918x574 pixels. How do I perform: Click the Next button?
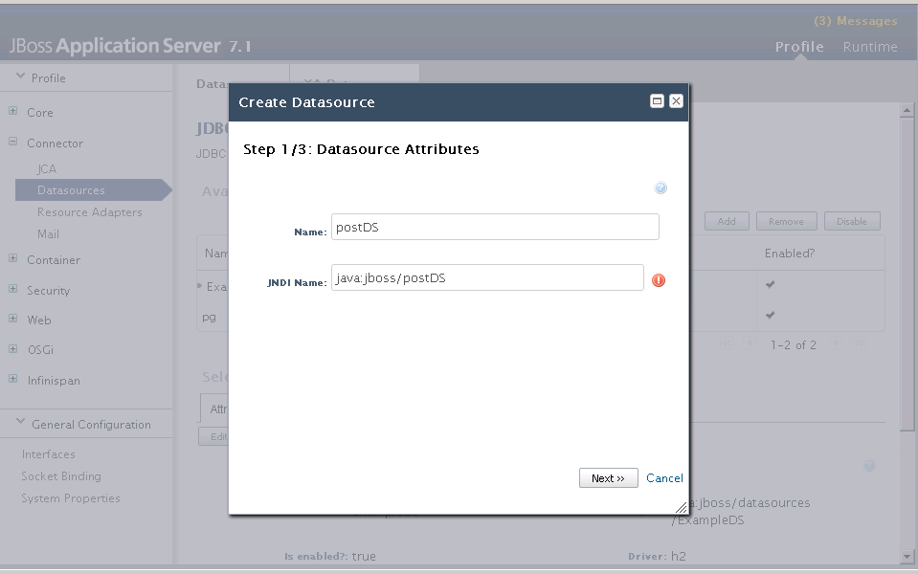[608, 478]
